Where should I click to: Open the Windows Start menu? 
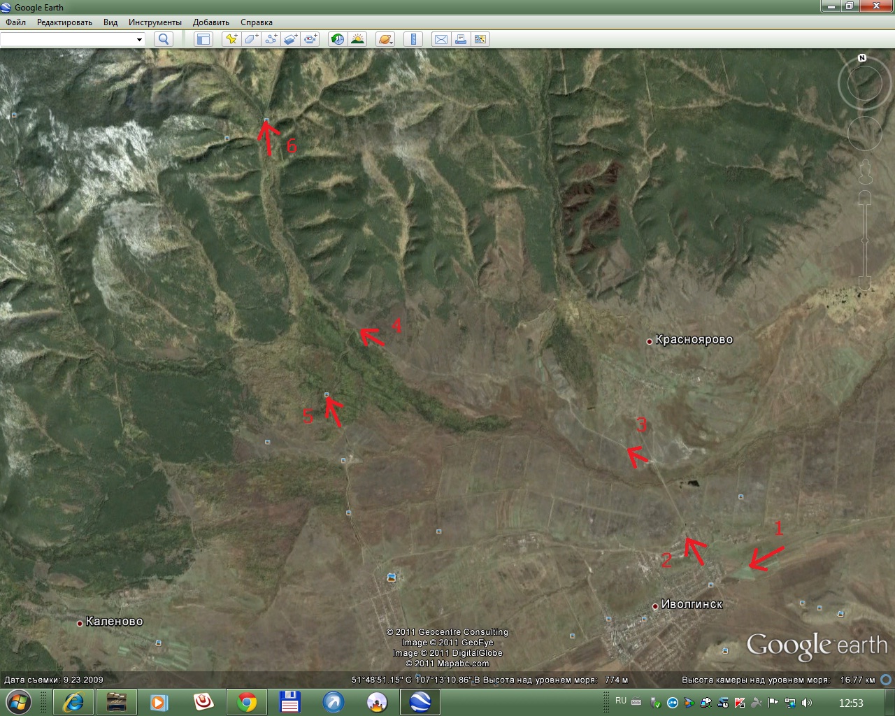[x=18, y=702]
